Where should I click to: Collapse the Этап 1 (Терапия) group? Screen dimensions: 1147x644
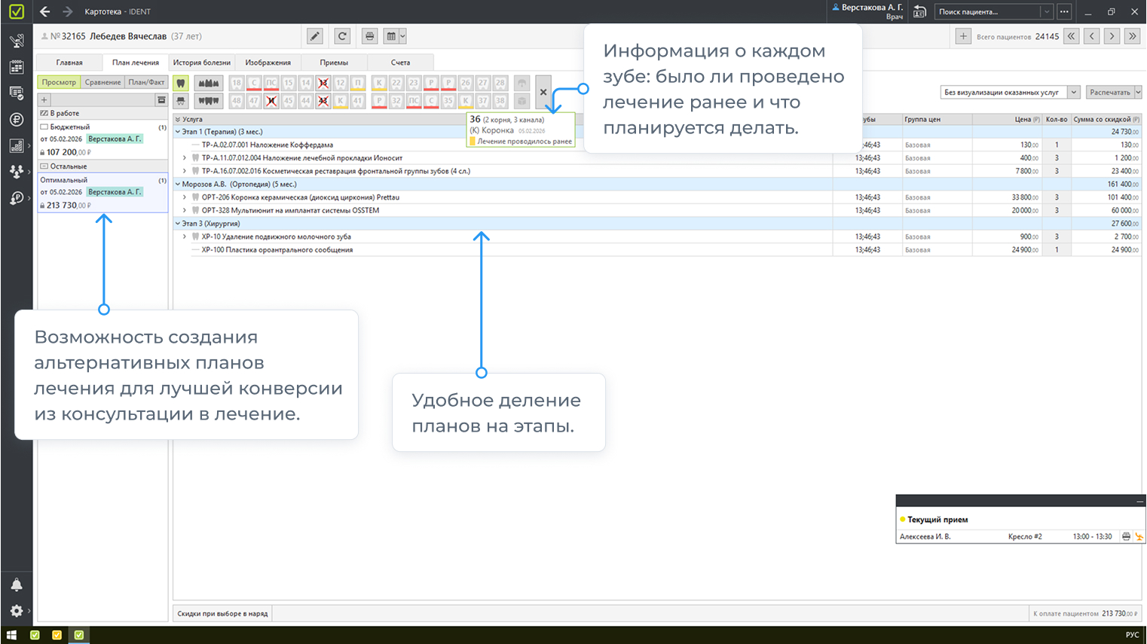coord(179,132)
